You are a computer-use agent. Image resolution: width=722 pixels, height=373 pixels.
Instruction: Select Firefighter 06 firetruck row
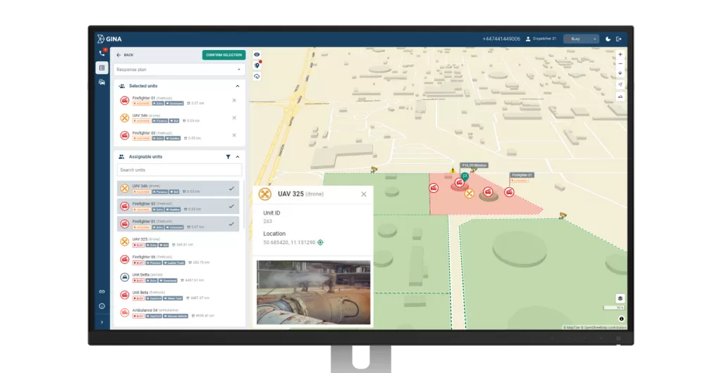(178, 260)
